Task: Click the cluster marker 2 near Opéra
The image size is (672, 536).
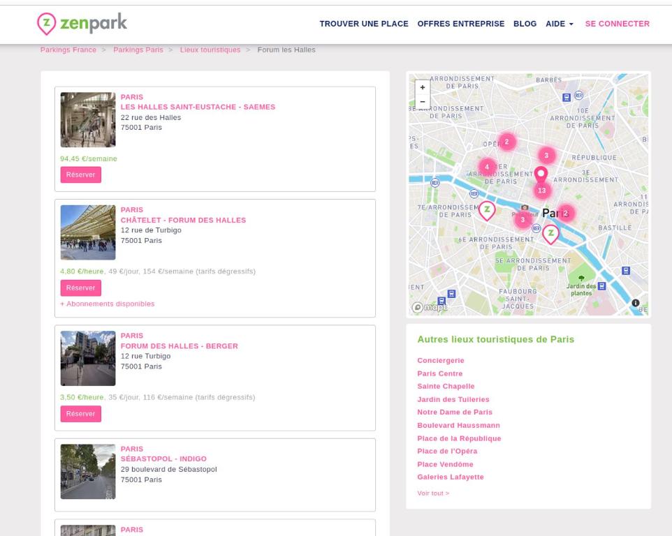Action: click(x=506, y=142)
